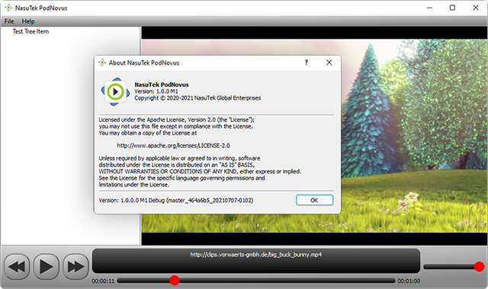Close the About NasuTek PodNovus dialog

(329, 62)
